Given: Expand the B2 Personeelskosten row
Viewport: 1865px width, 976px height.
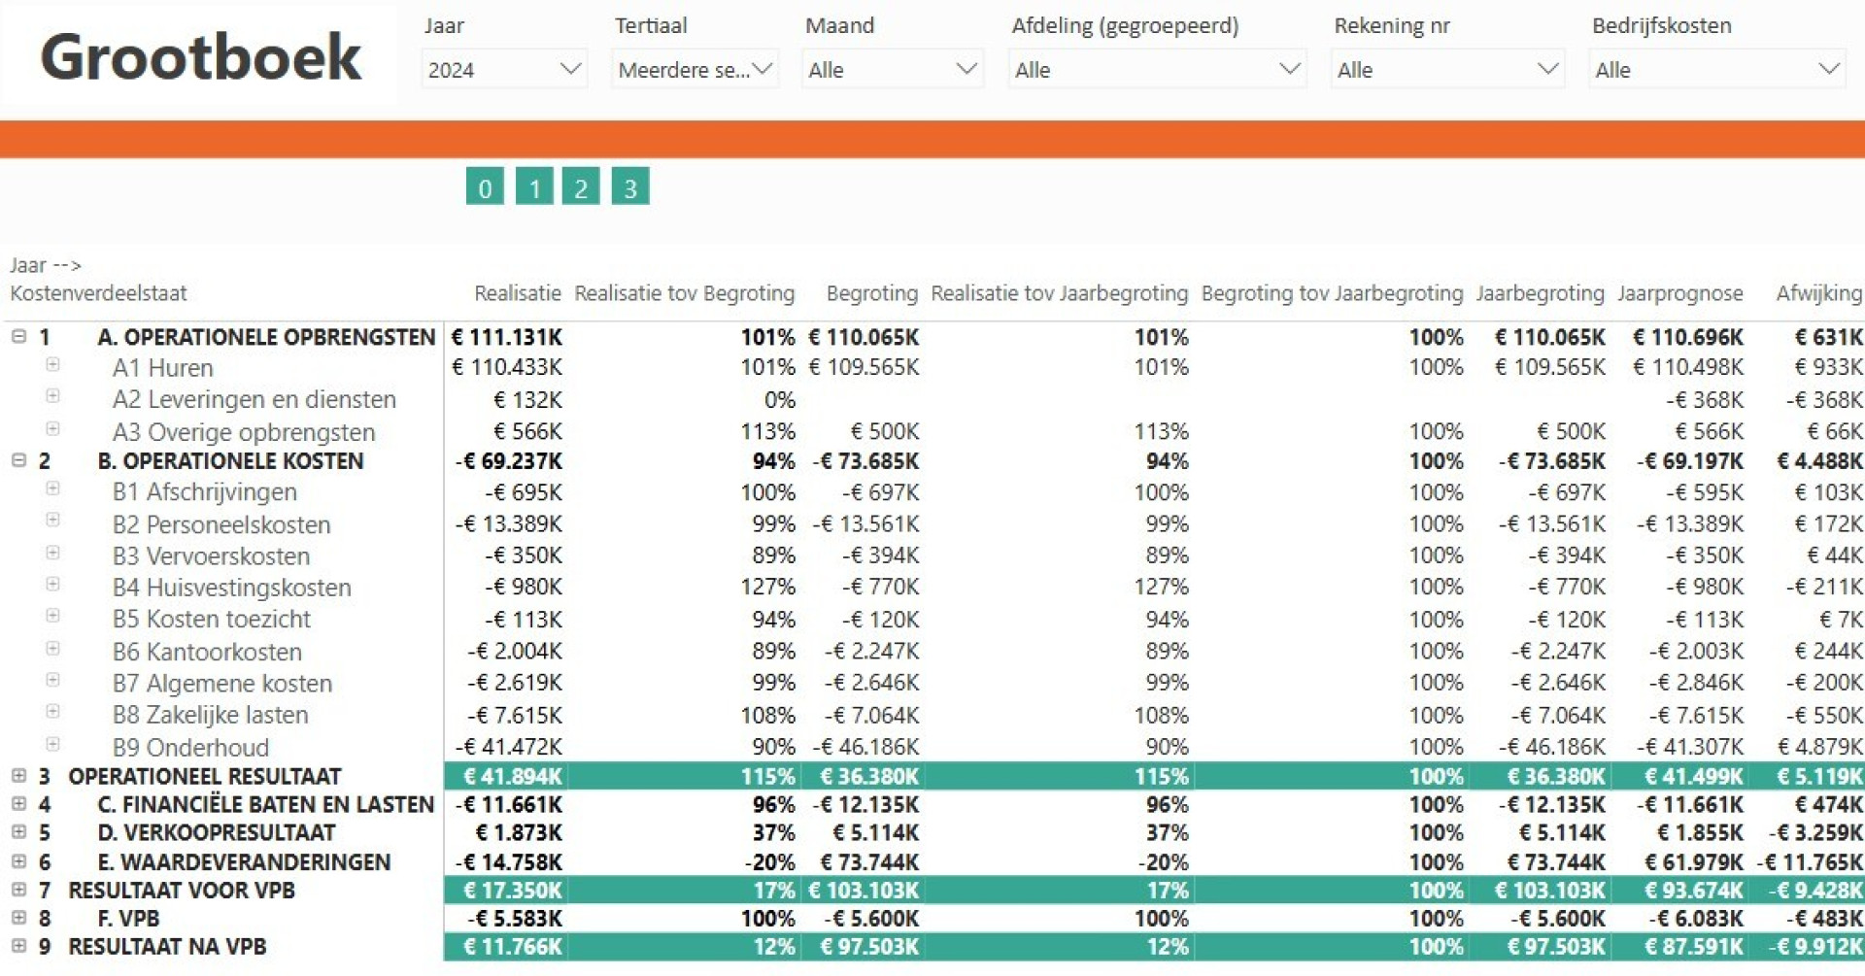Looking at the screenshot, I should point(53,521).
